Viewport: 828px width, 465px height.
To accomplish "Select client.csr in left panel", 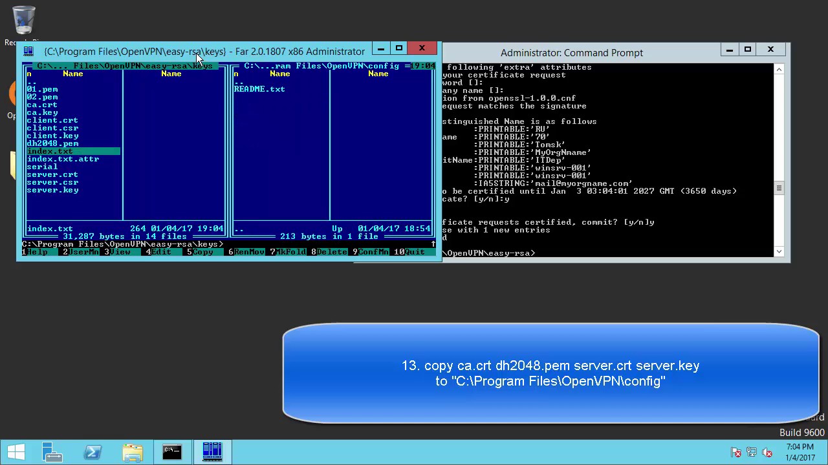I will point(52,128).
